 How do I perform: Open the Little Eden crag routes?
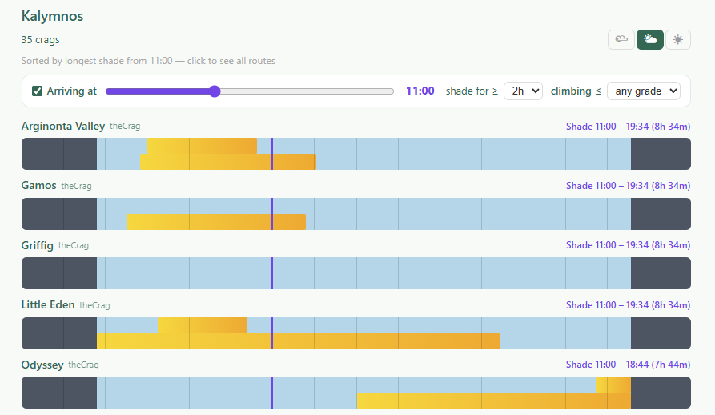[x=48, y=304]
